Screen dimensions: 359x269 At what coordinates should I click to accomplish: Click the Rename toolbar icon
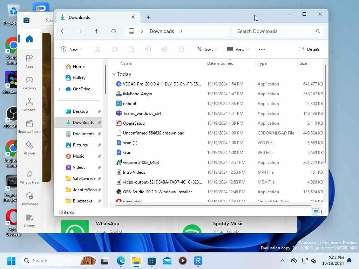coord(148,49)
